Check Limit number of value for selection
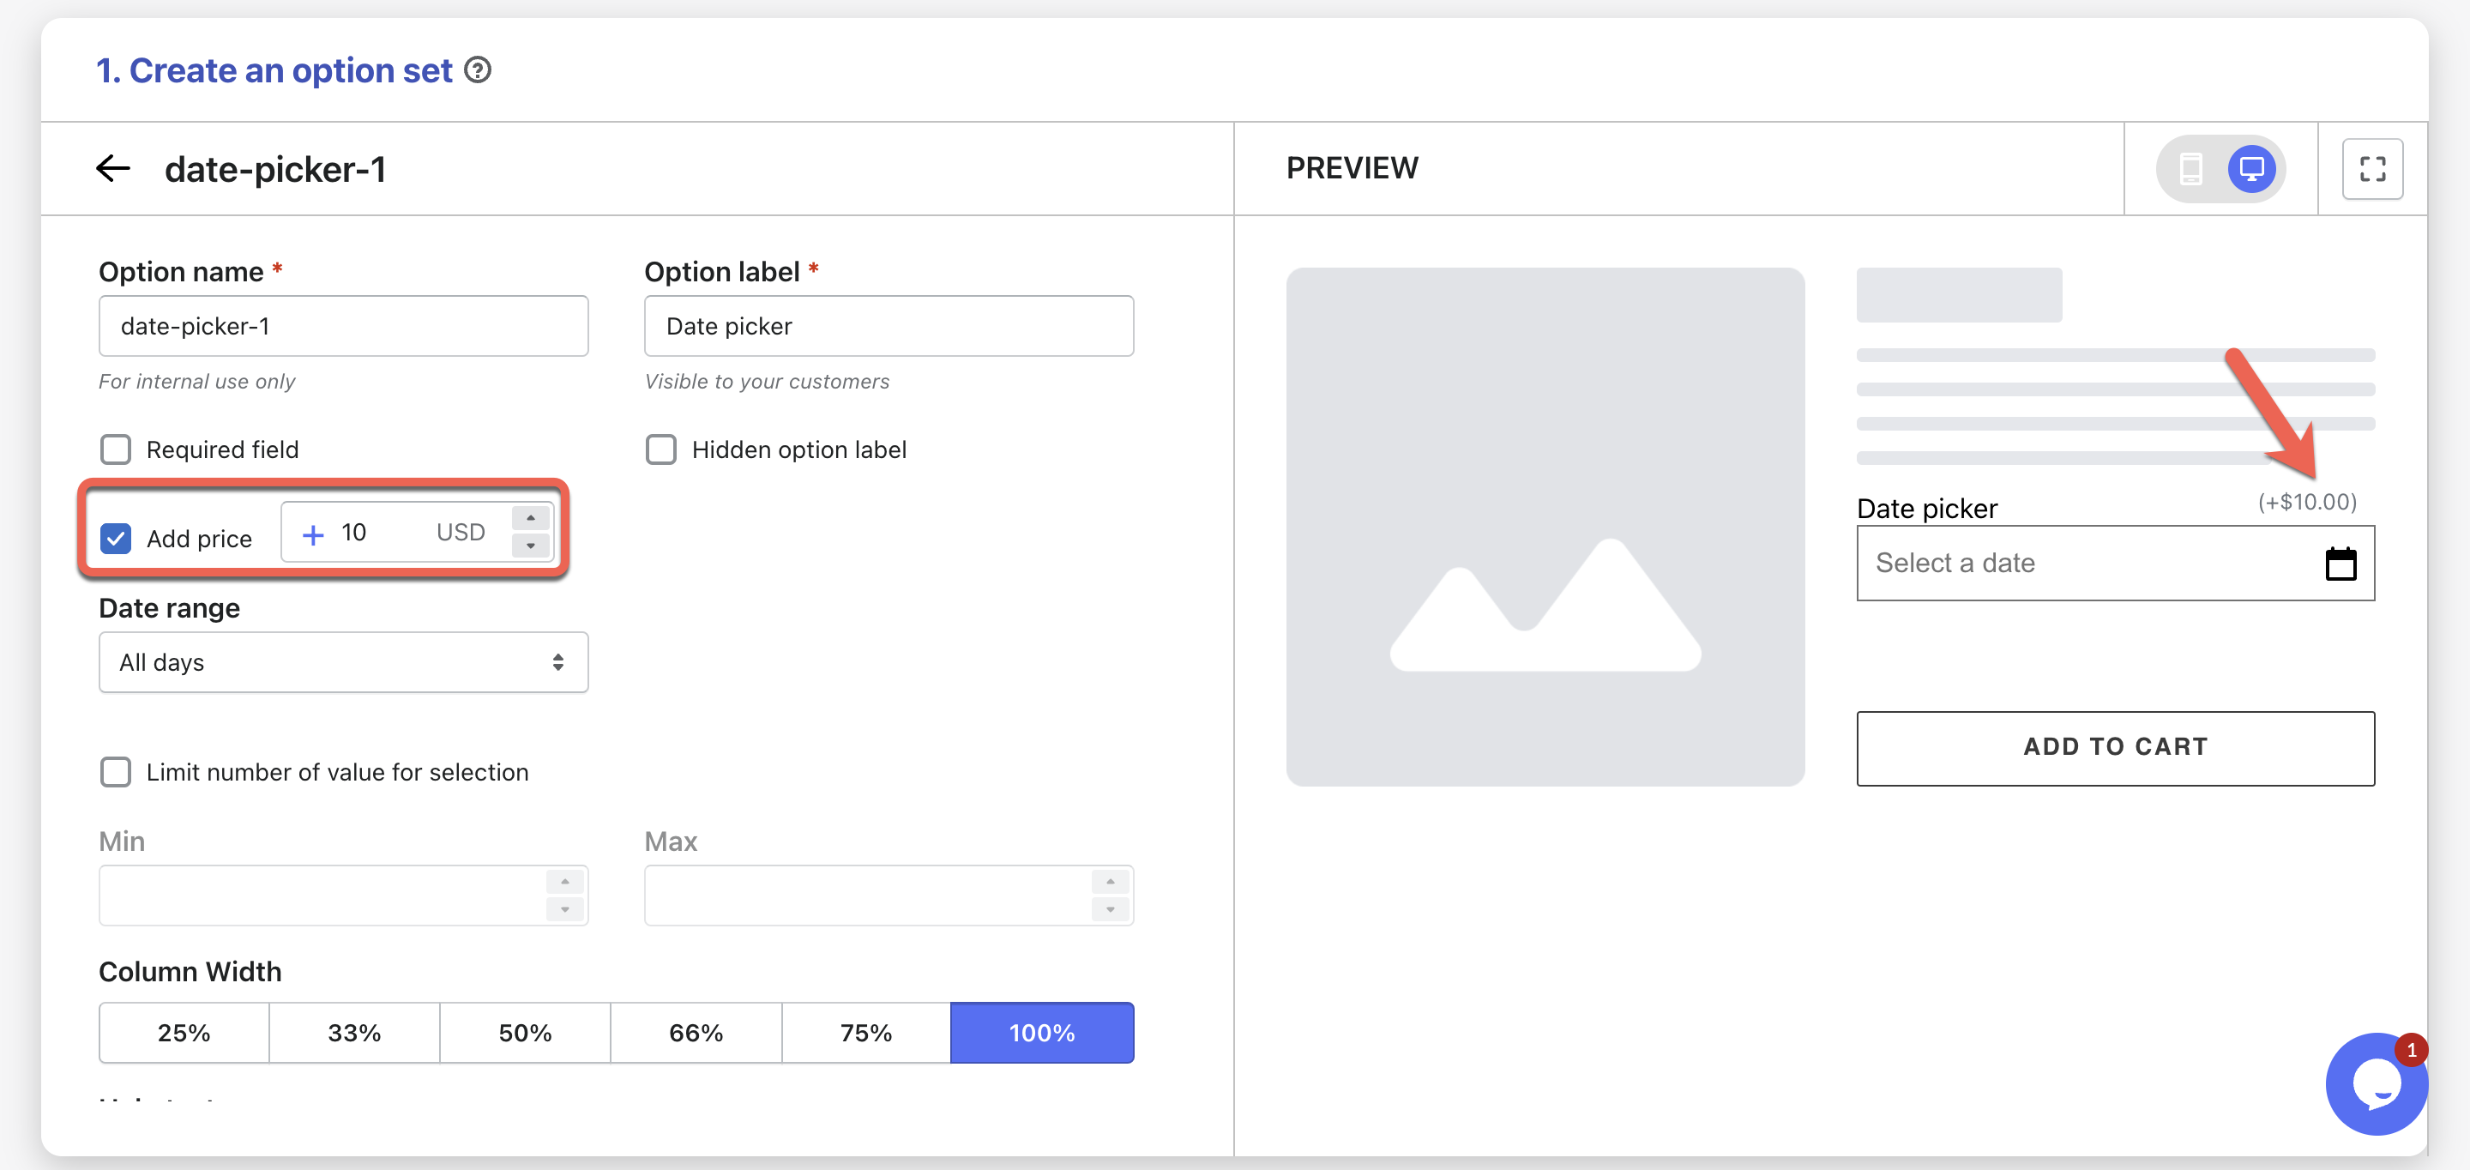 [116, 772]
